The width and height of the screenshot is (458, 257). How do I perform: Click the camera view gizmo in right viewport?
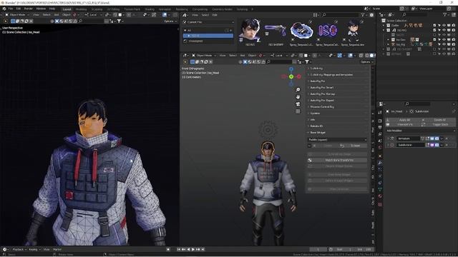coord(298,104)
